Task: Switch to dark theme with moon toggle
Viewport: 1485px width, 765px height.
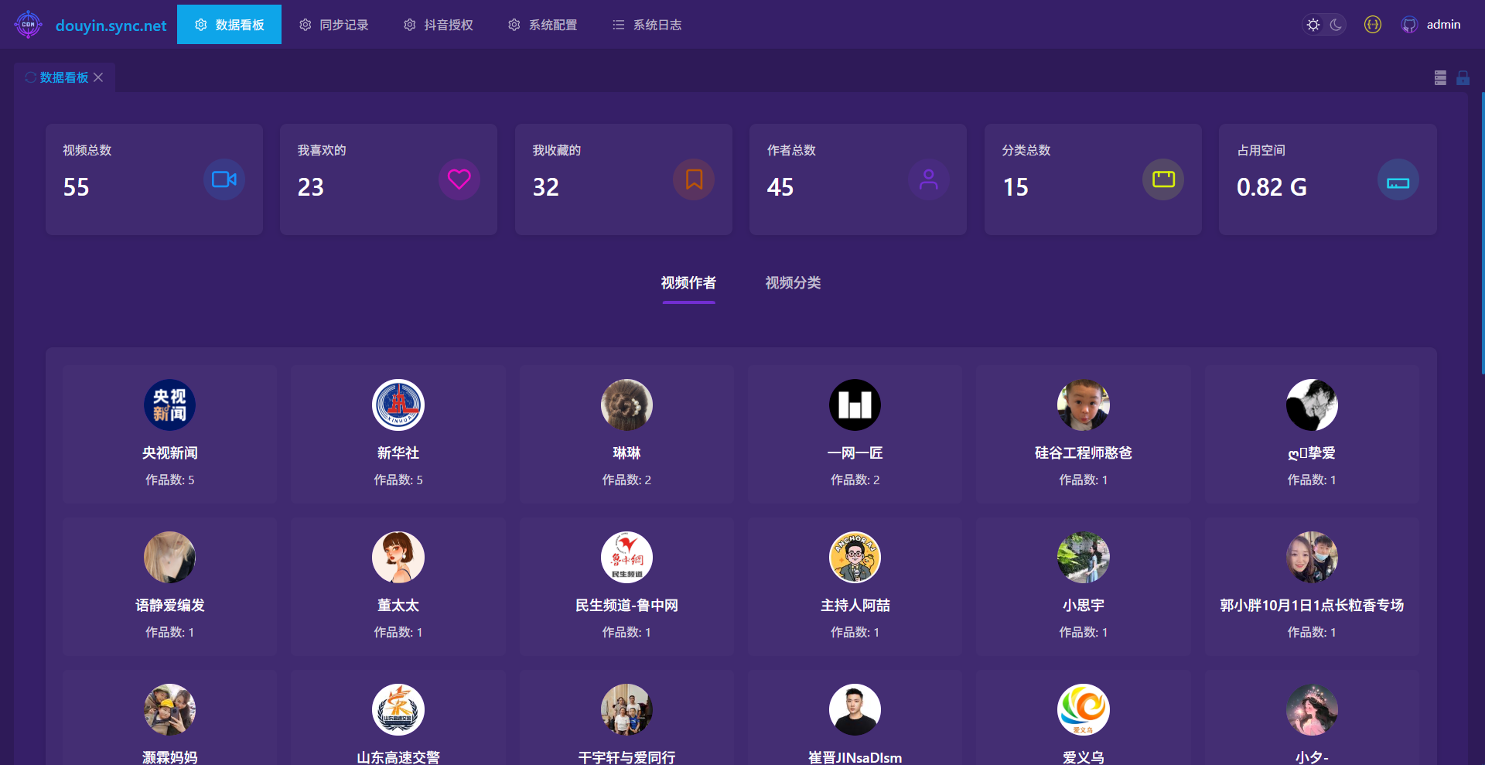Action: coord(1336,25)
